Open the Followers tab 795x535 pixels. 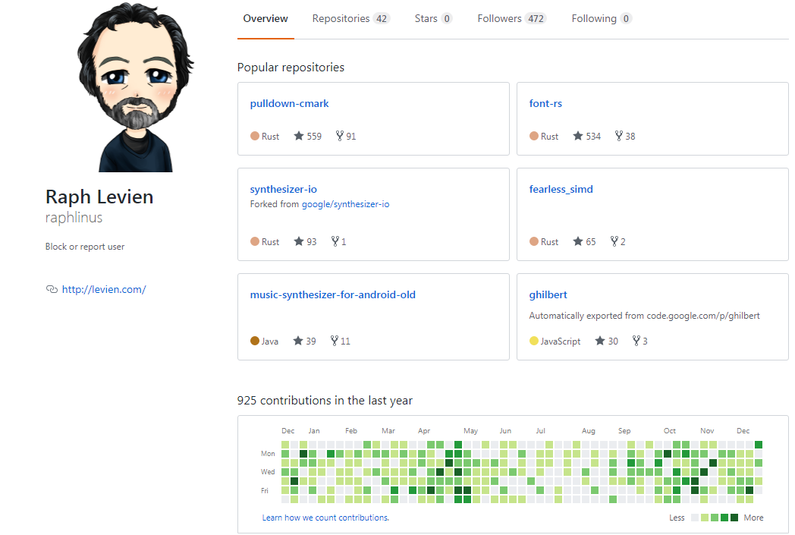tap(498, 17)
